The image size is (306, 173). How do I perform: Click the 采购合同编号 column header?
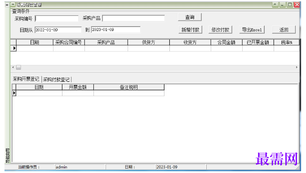point(69,42)
